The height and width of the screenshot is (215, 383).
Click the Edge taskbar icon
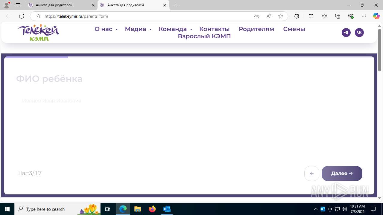pos(123,209)
